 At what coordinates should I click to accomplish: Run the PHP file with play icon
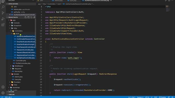tap(166, 1)
